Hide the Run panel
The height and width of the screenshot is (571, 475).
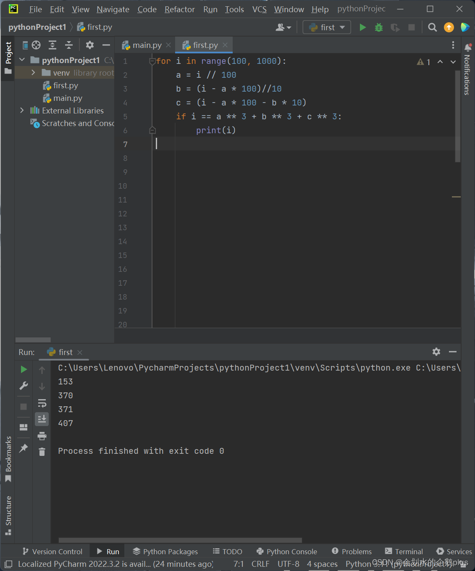[x=453, y=352]
